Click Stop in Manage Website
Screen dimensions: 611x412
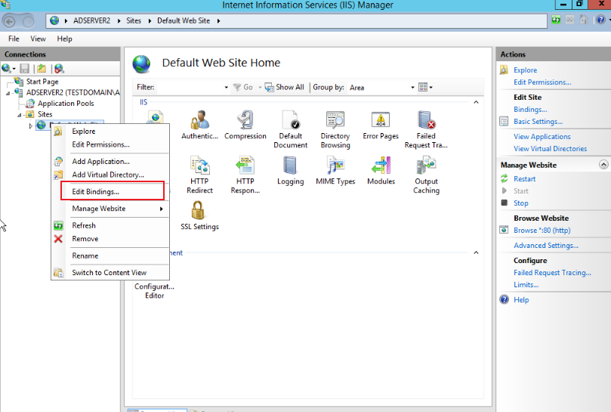521,203
